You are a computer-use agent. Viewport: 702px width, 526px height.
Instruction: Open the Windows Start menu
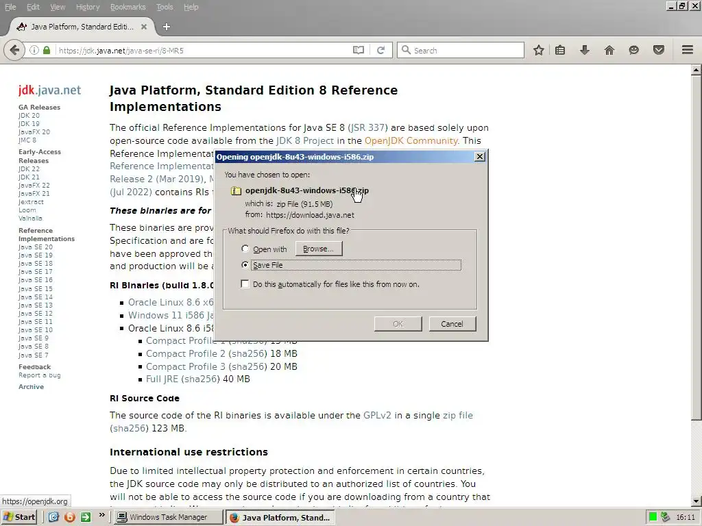(19, 517)
